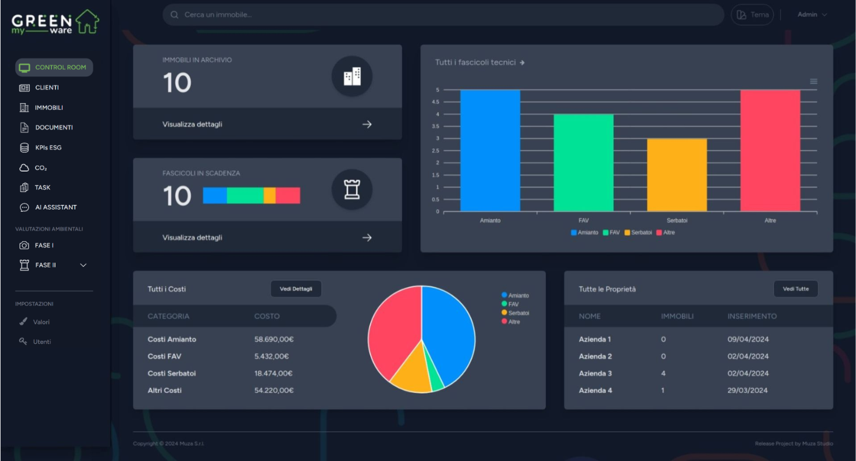Go to CO₂ section in sidebar

(40, 168)
